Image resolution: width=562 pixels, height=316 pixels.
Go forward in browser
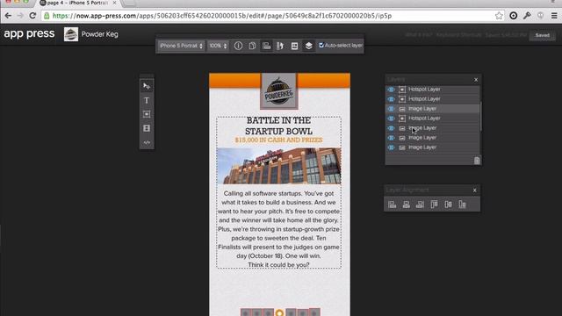point(20,16)
